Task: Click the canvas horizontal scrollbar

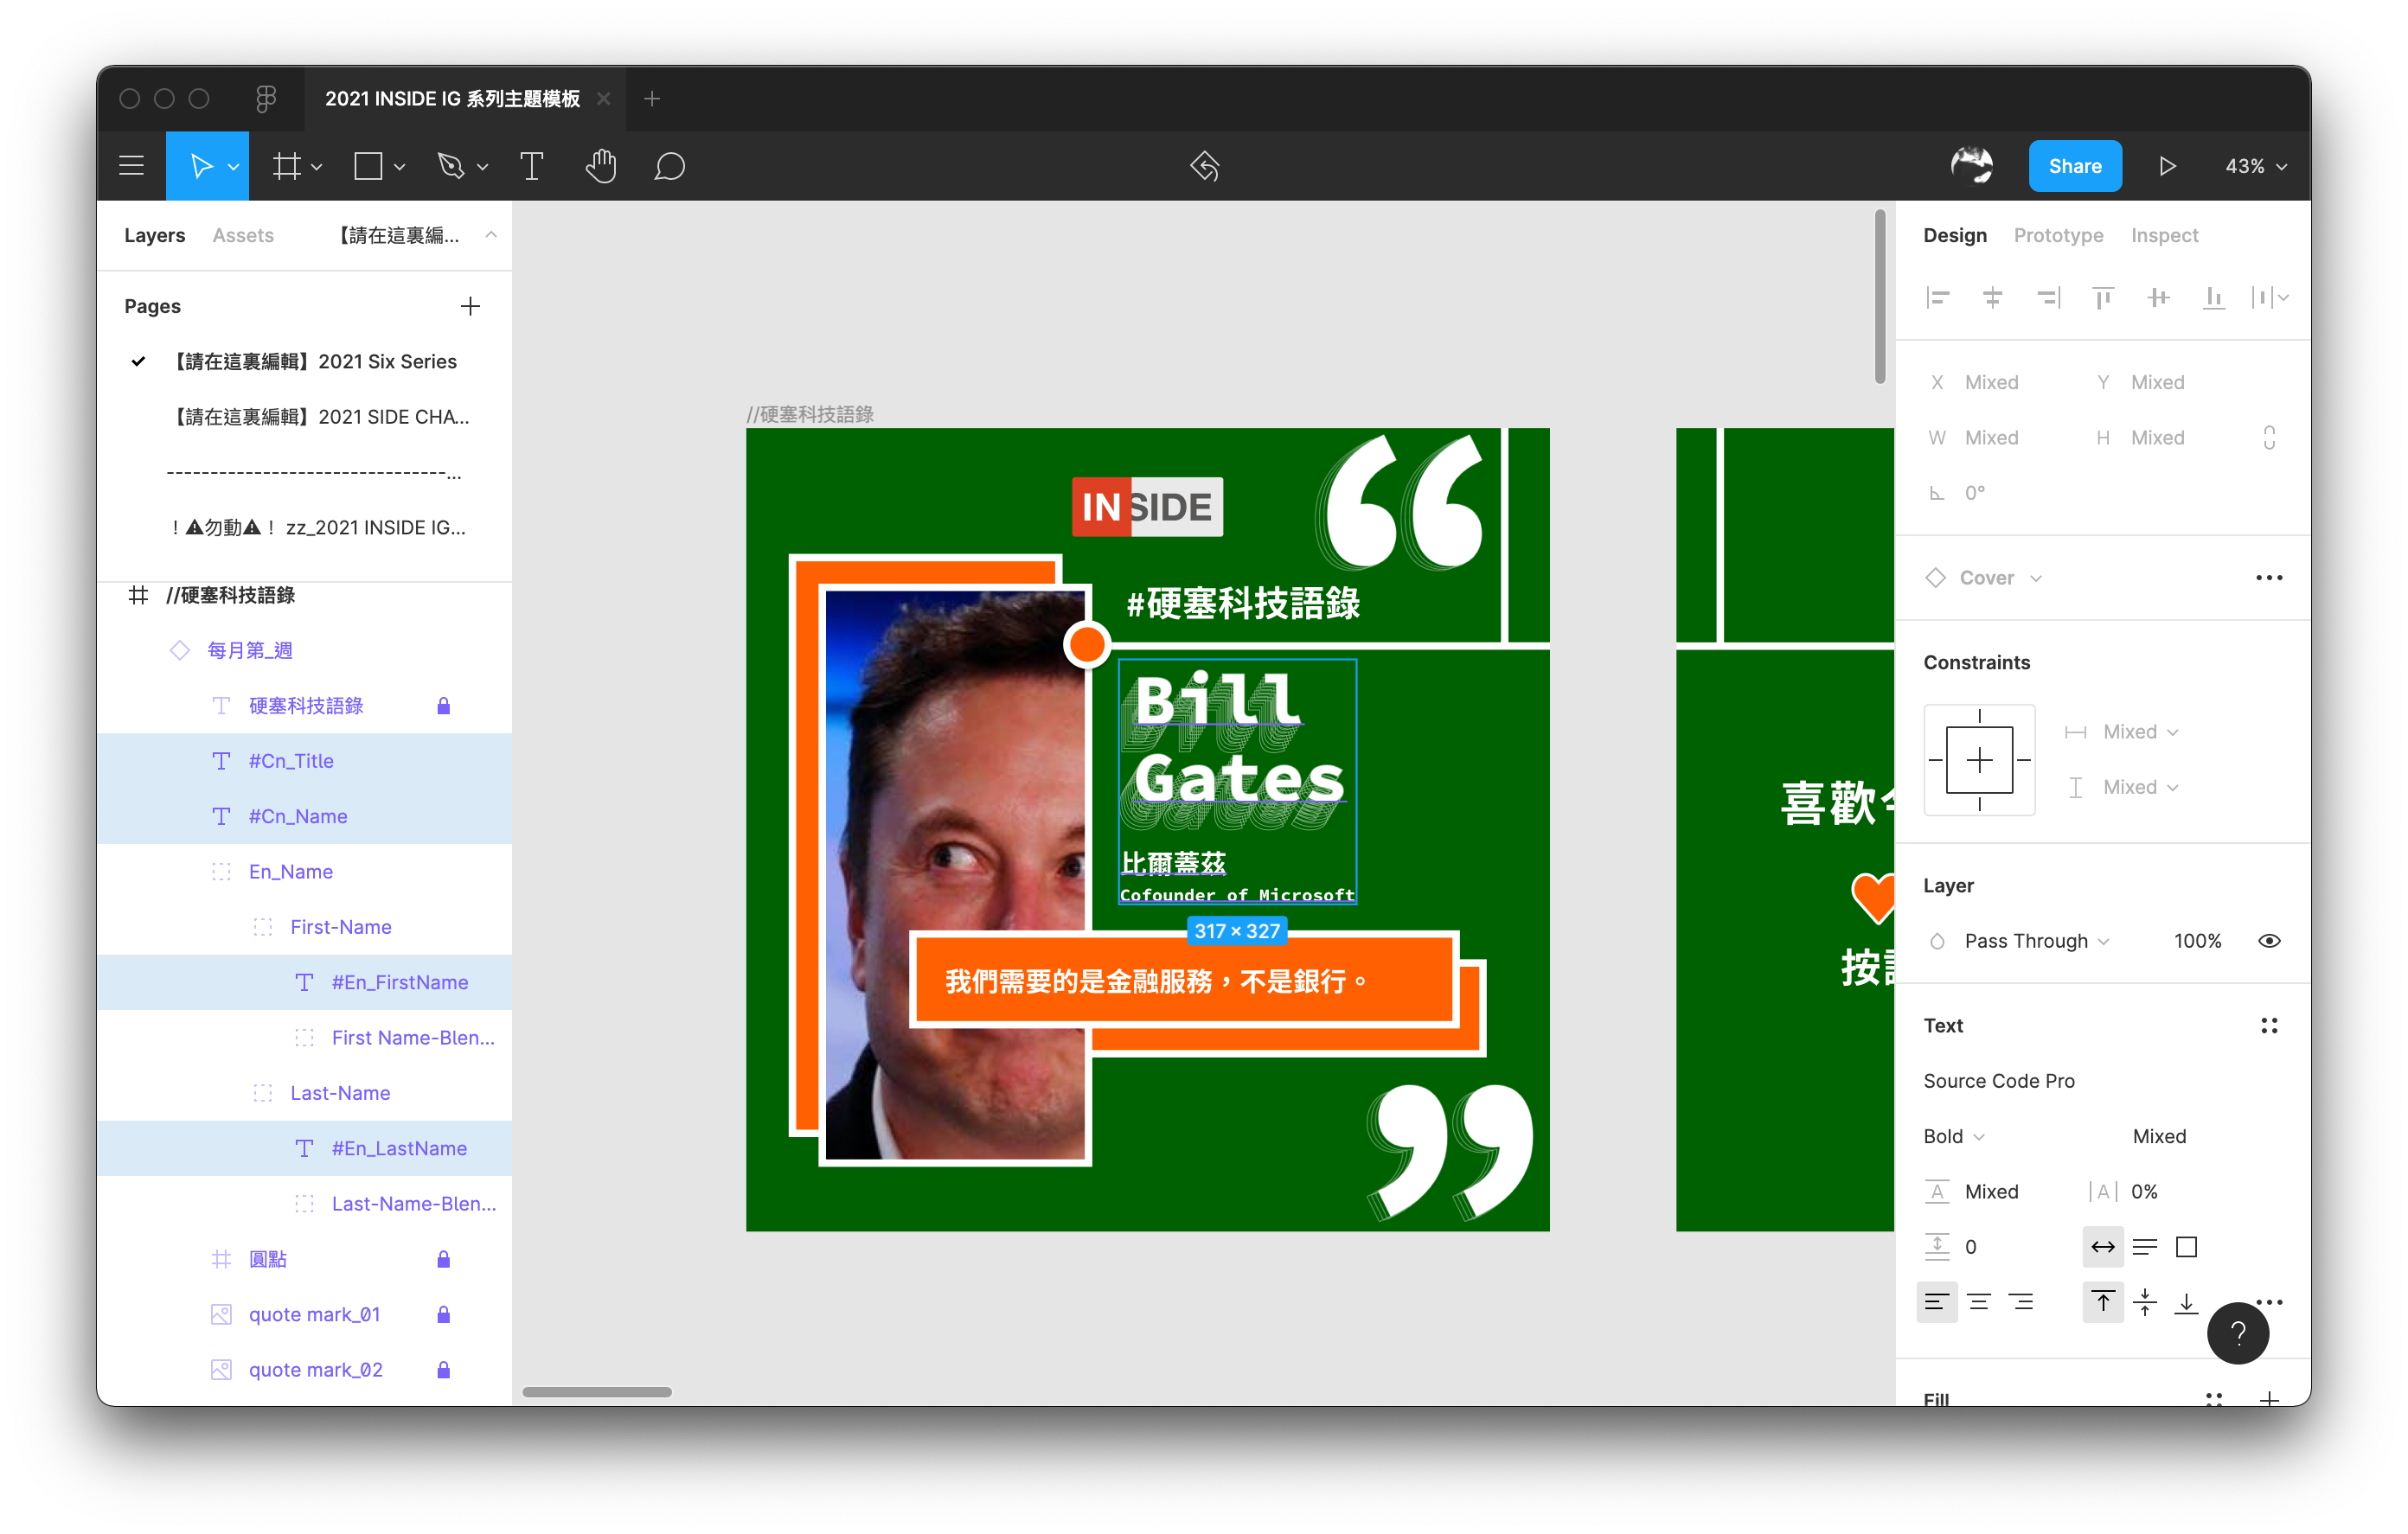Action: coord(597,1392)
